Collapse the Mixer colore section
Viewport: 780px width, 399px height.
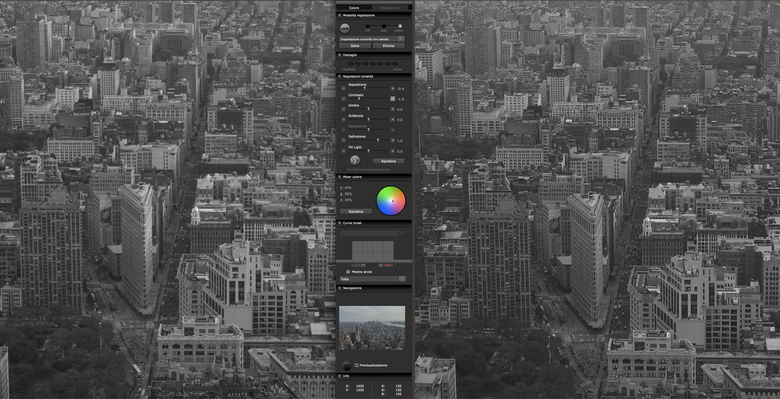[339, 177]
